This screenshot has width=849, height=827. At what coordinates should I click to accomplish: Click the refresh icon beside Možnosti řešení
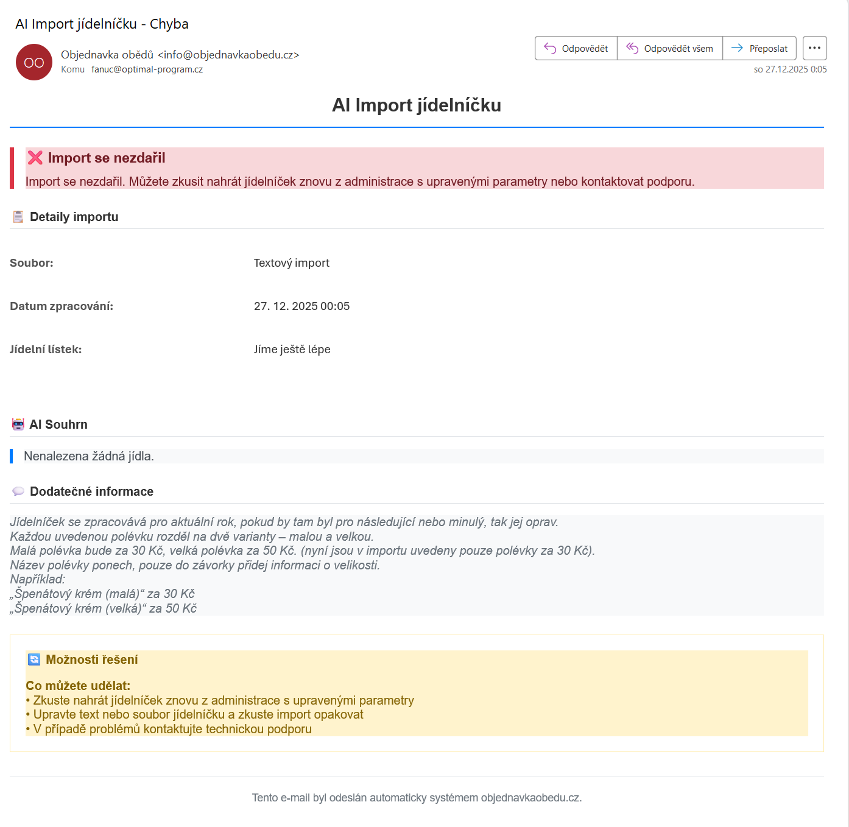pyautogui.click(x=34, y=660)
